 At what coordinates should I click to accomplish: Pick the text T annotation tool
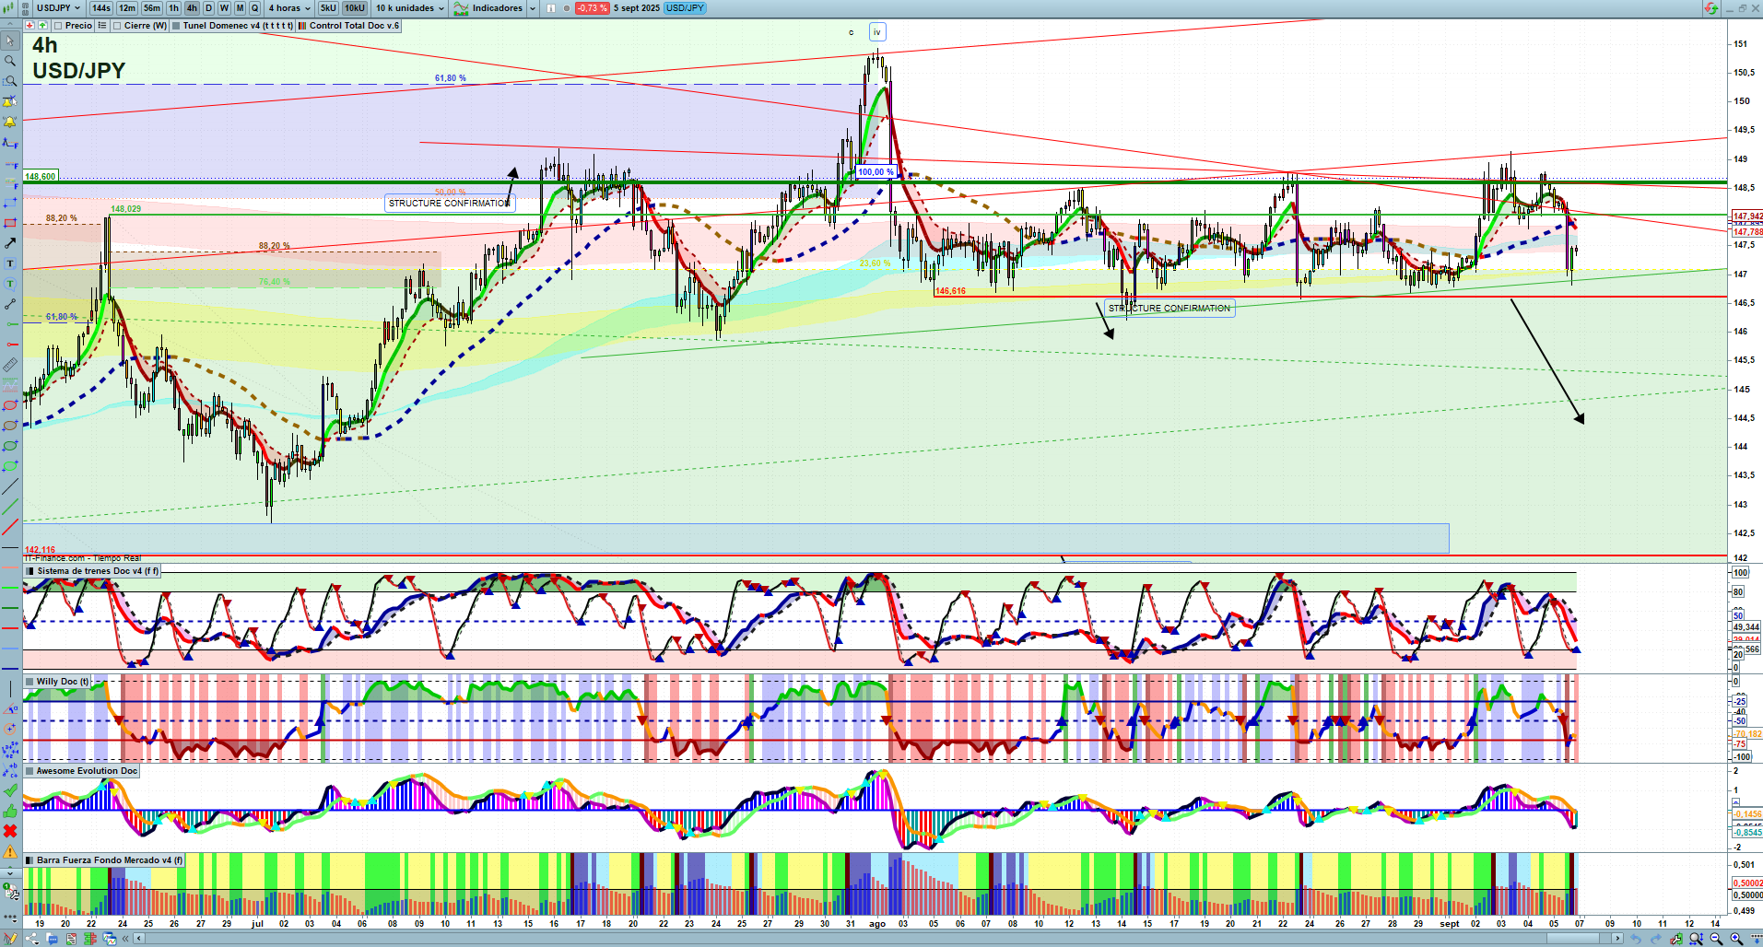[x=10, y=263]
